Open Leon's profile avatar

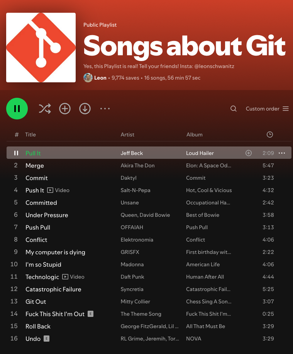(x=88, y=78)
